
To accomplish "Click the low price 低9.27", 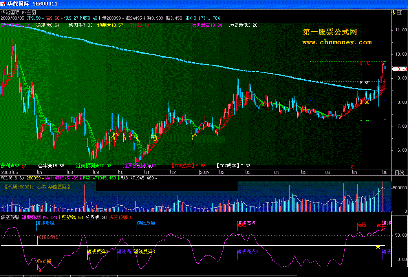I will pyautogui.click(x=71, y=18).
